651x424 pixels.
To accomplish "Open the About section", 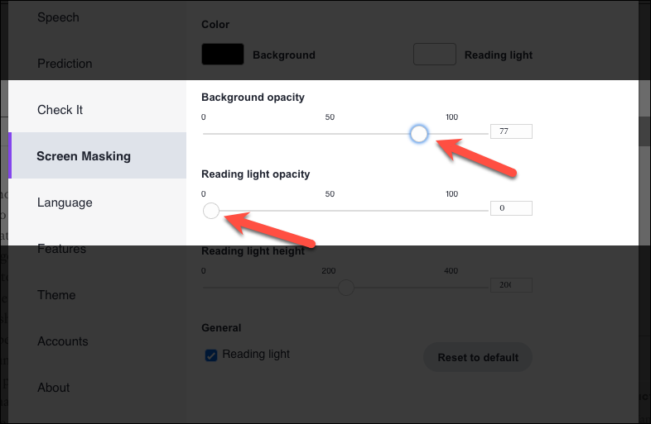I will point(54,388).
